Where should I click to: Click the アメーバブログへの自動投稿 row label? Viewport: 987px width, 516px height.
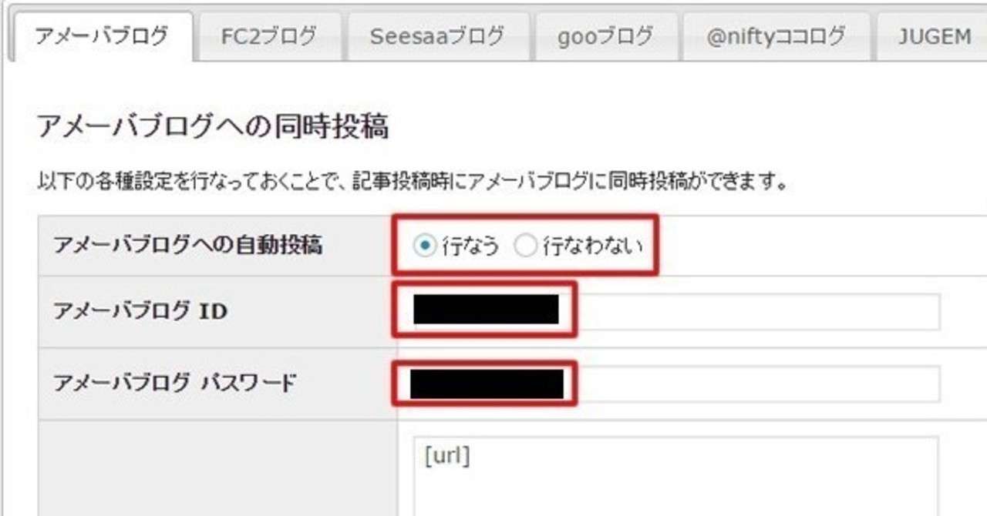187,246
